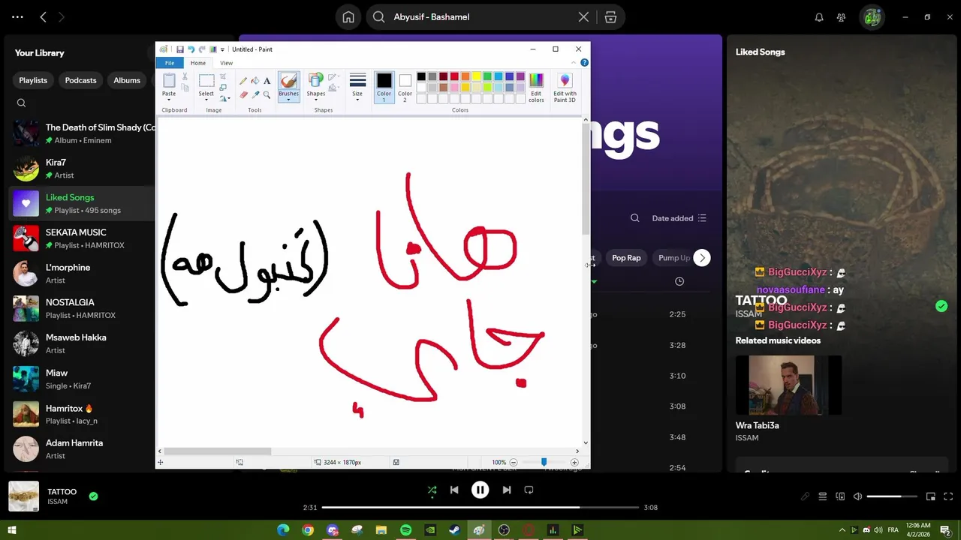961x540 pixels.
Task: Click the Save icon in Paint title bar
Action: tap(180, 49)
